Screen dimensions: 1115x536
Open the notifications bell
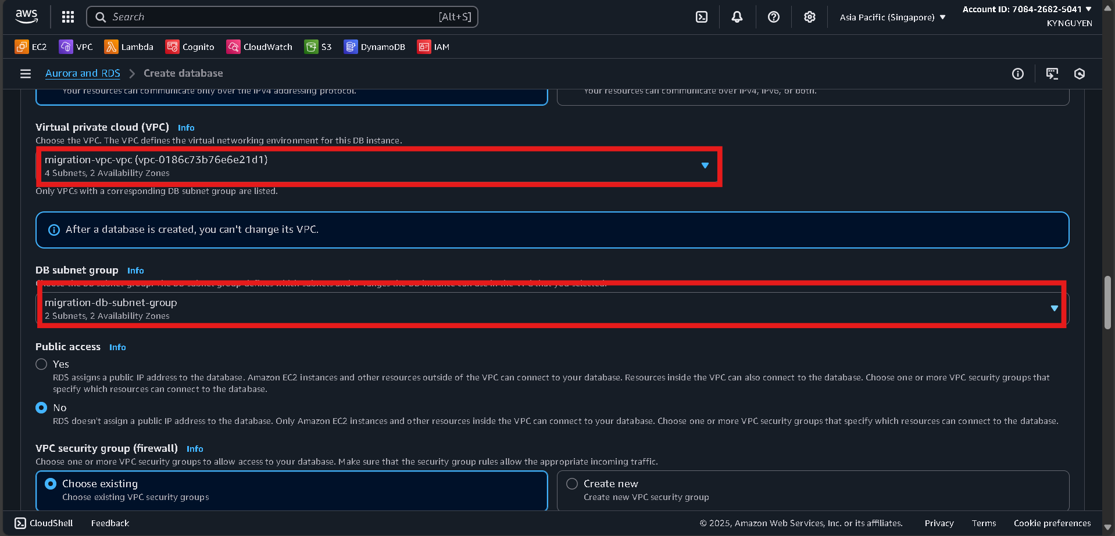click(737, 17)
